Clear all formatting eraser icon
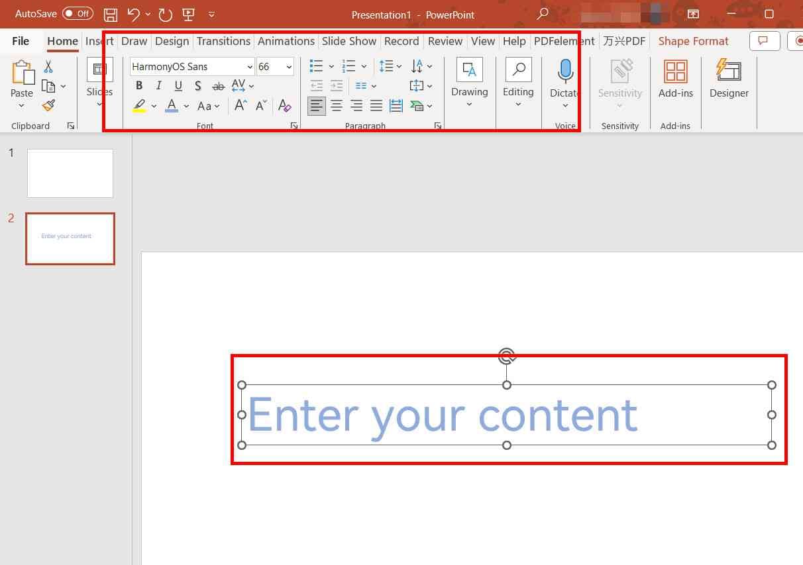Image resolution: width=803 pixels, height=565 pixels. coord(284,106)
